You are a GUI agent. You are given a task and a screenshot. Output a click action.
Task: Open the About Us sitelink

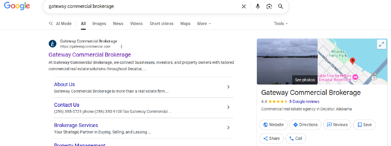(x=64, y=84)
